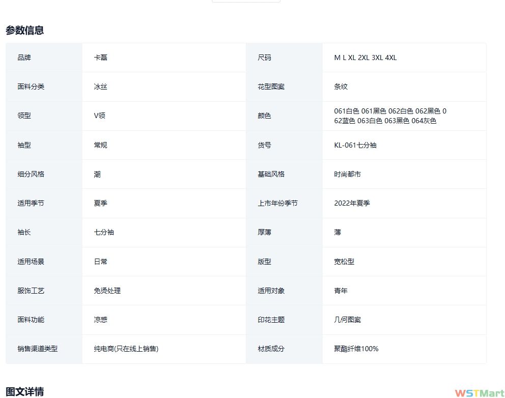Click the 花型图案 value 条纹
The height and width of the screenshot is (398, 505).
[x=341, y=87]
